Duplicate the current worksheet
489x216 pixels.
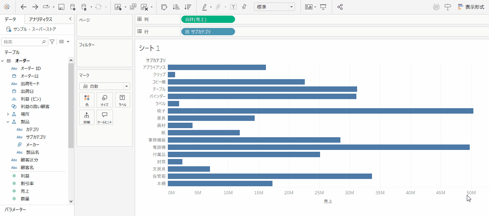pyautogui.click(x=133, y=7)
